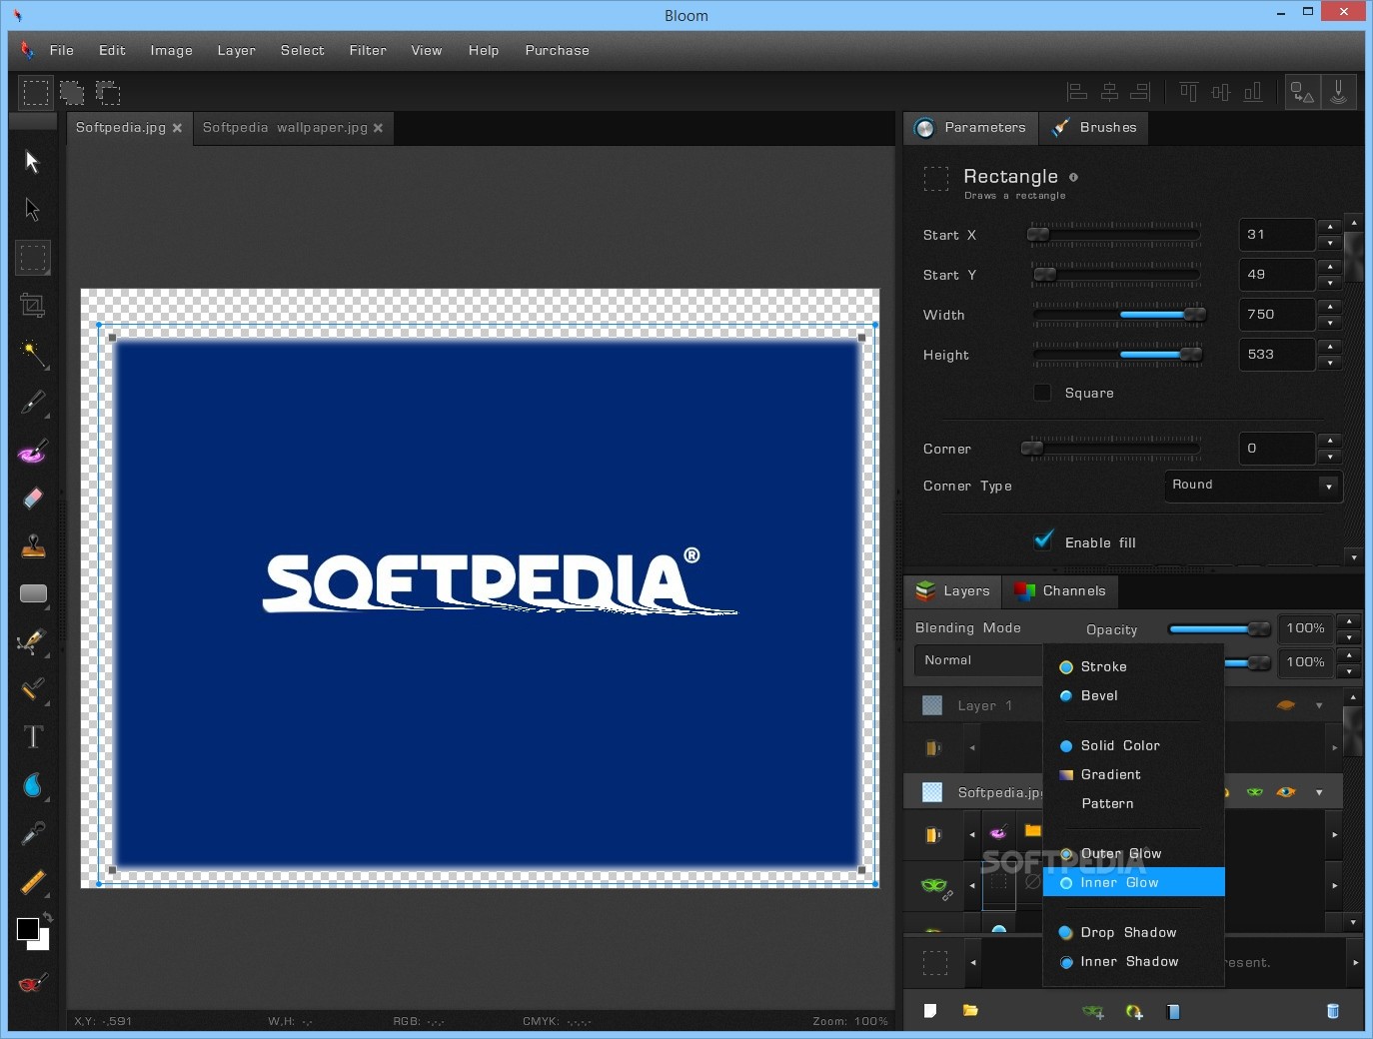Swap foreground and background colors
Image resolution: width=1373 pixels, height=1039 pixels.
(x=47, y=917)
